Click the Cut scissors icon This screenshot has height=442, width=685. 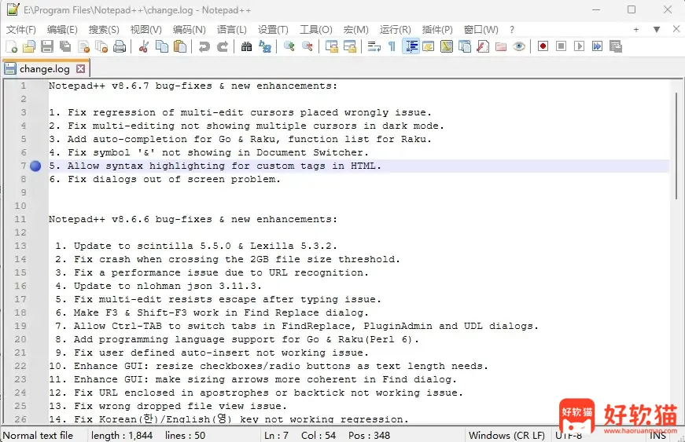click(144, 46)
